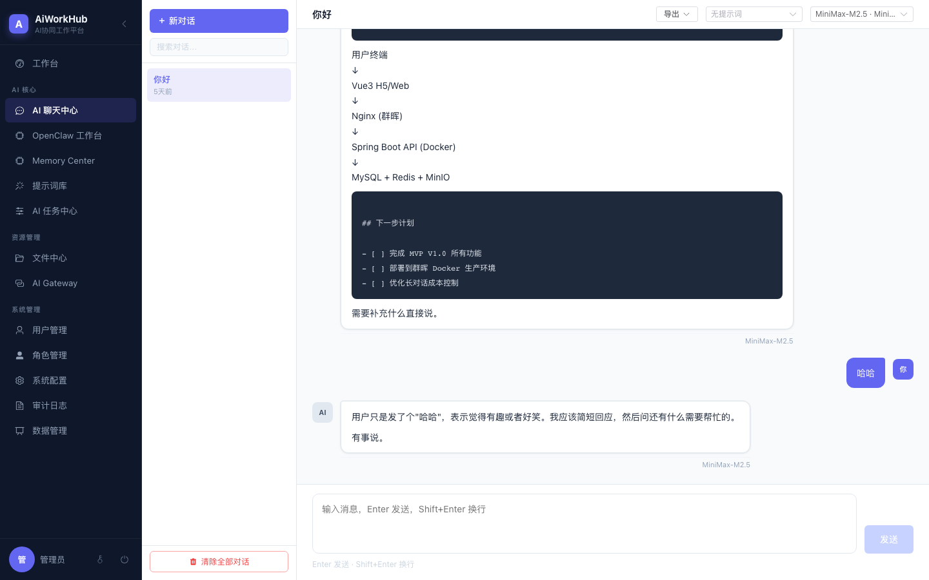Open the 无提示词 prompt selector
Screen dimensions: 929x580
tap(754, 14)
